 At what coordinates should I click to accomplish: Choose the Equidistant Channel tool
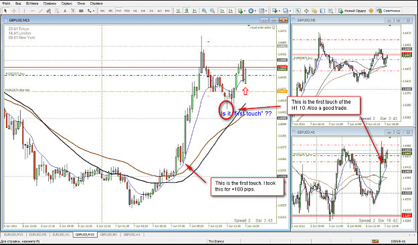[49, 11]
